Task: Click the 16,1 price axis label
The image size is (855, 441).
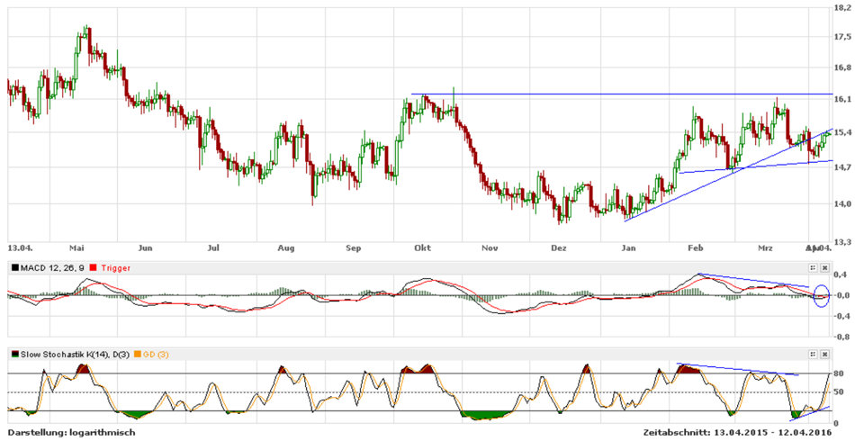Action: click(x=840, y=98)
